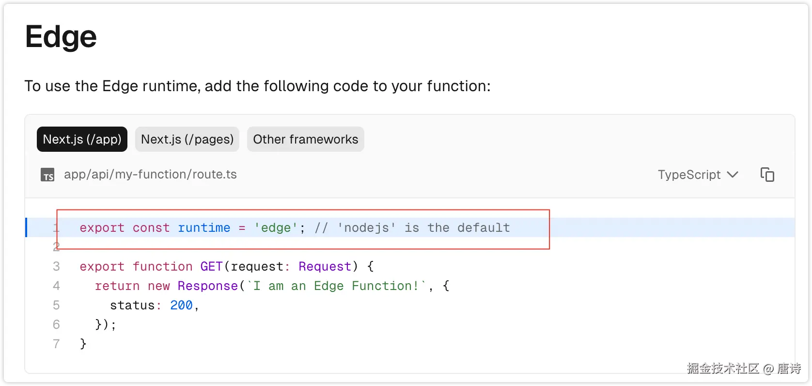Open the TypeScript language dropdown
This screenshot has height=386, width=812.
pos(698,175)
